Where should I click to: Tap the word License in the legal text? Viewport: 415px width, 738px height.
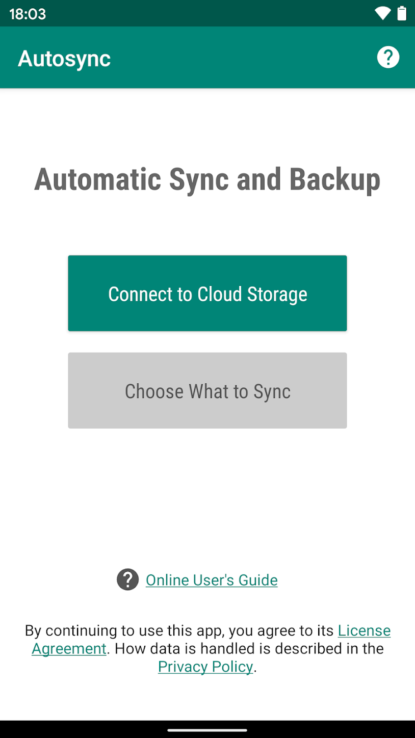click(364, 631)
